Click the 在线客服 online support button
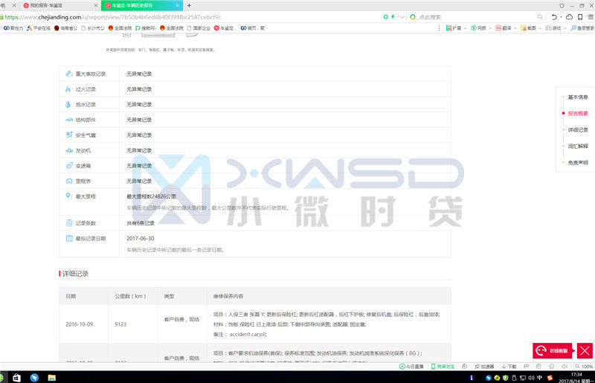 552,350
